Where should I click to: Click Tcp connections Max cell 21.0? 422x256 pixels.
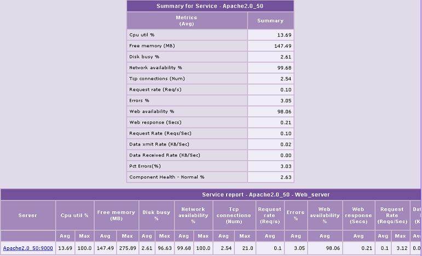click(x=245, y=248)
